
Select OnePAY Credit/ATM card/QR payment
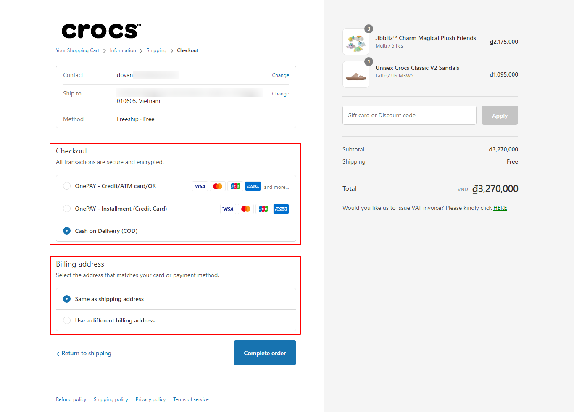point(67,186)
